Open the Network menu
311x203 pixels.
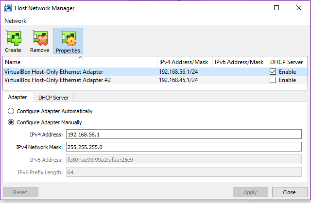click(x=15, y=21)
